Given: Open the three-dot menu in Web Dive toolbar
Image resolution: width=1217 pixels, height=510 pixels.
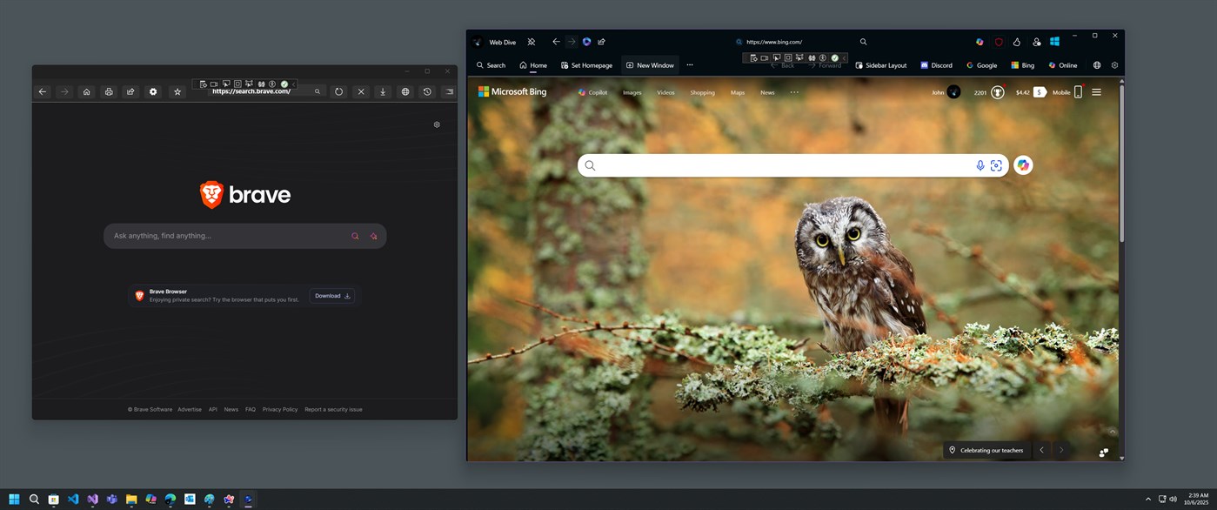Looking at the screenshot, I should pyautogui.click(x=690, y=64).
